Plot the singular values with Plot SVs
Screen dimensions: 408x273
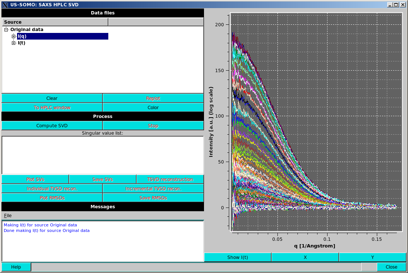coord(35,179)
